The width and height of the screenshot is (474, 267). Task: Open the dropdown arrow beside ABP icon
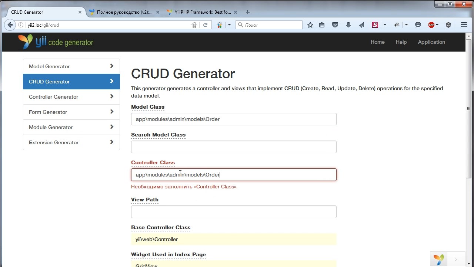(437, 25)
